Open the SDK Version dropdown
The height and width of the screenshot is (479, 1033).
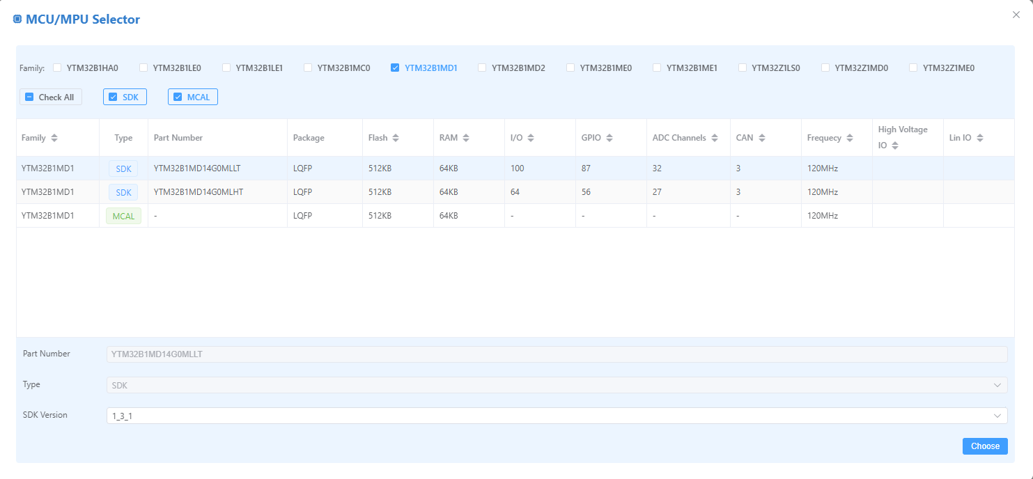[557, 416]
